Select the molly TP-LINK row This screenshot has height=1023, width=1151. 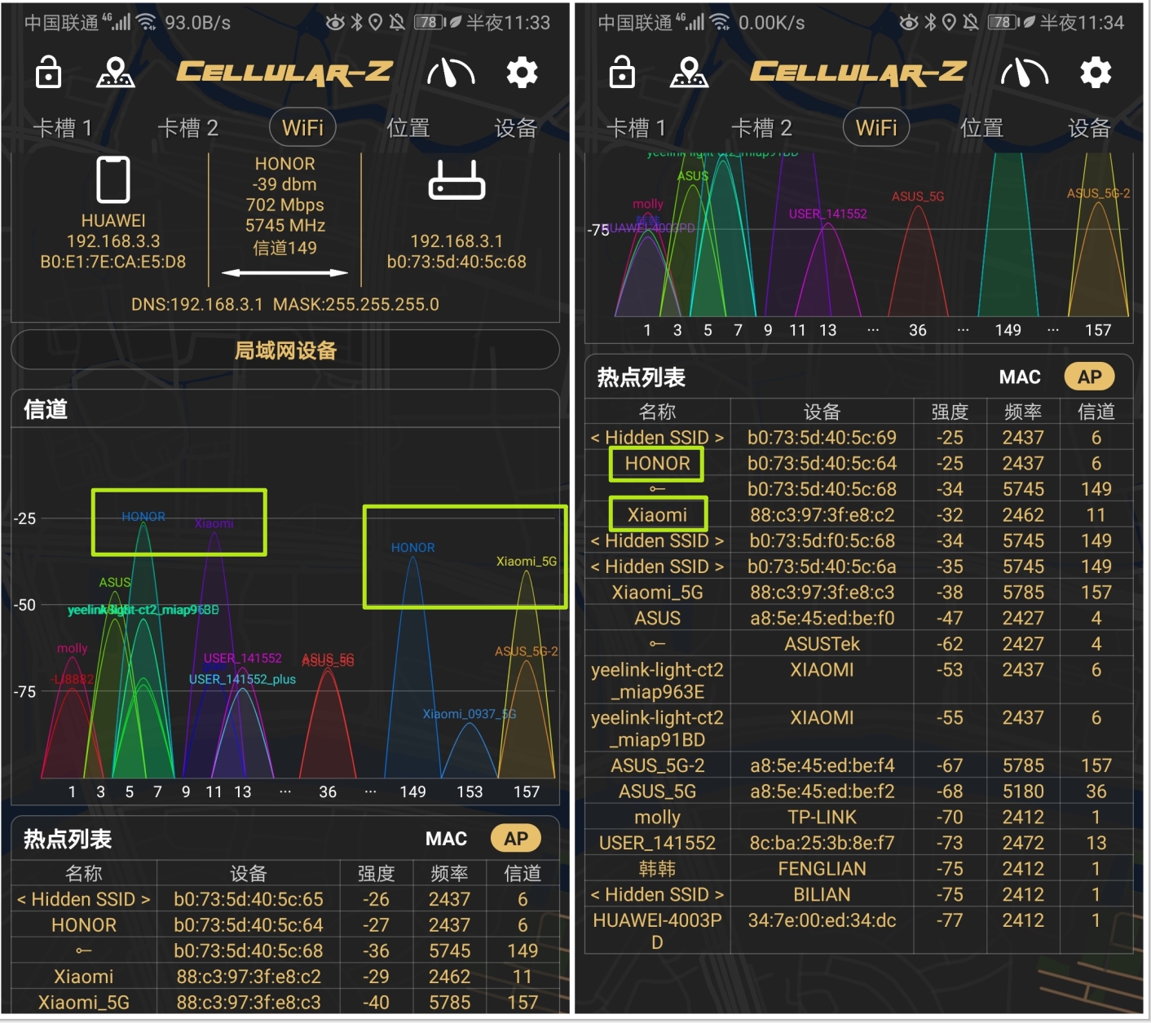[x=859, y=818]
